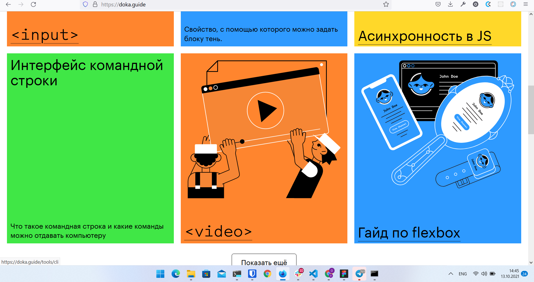Launch Visual Studio Code from the taskbar

click(x=313, y=274)
